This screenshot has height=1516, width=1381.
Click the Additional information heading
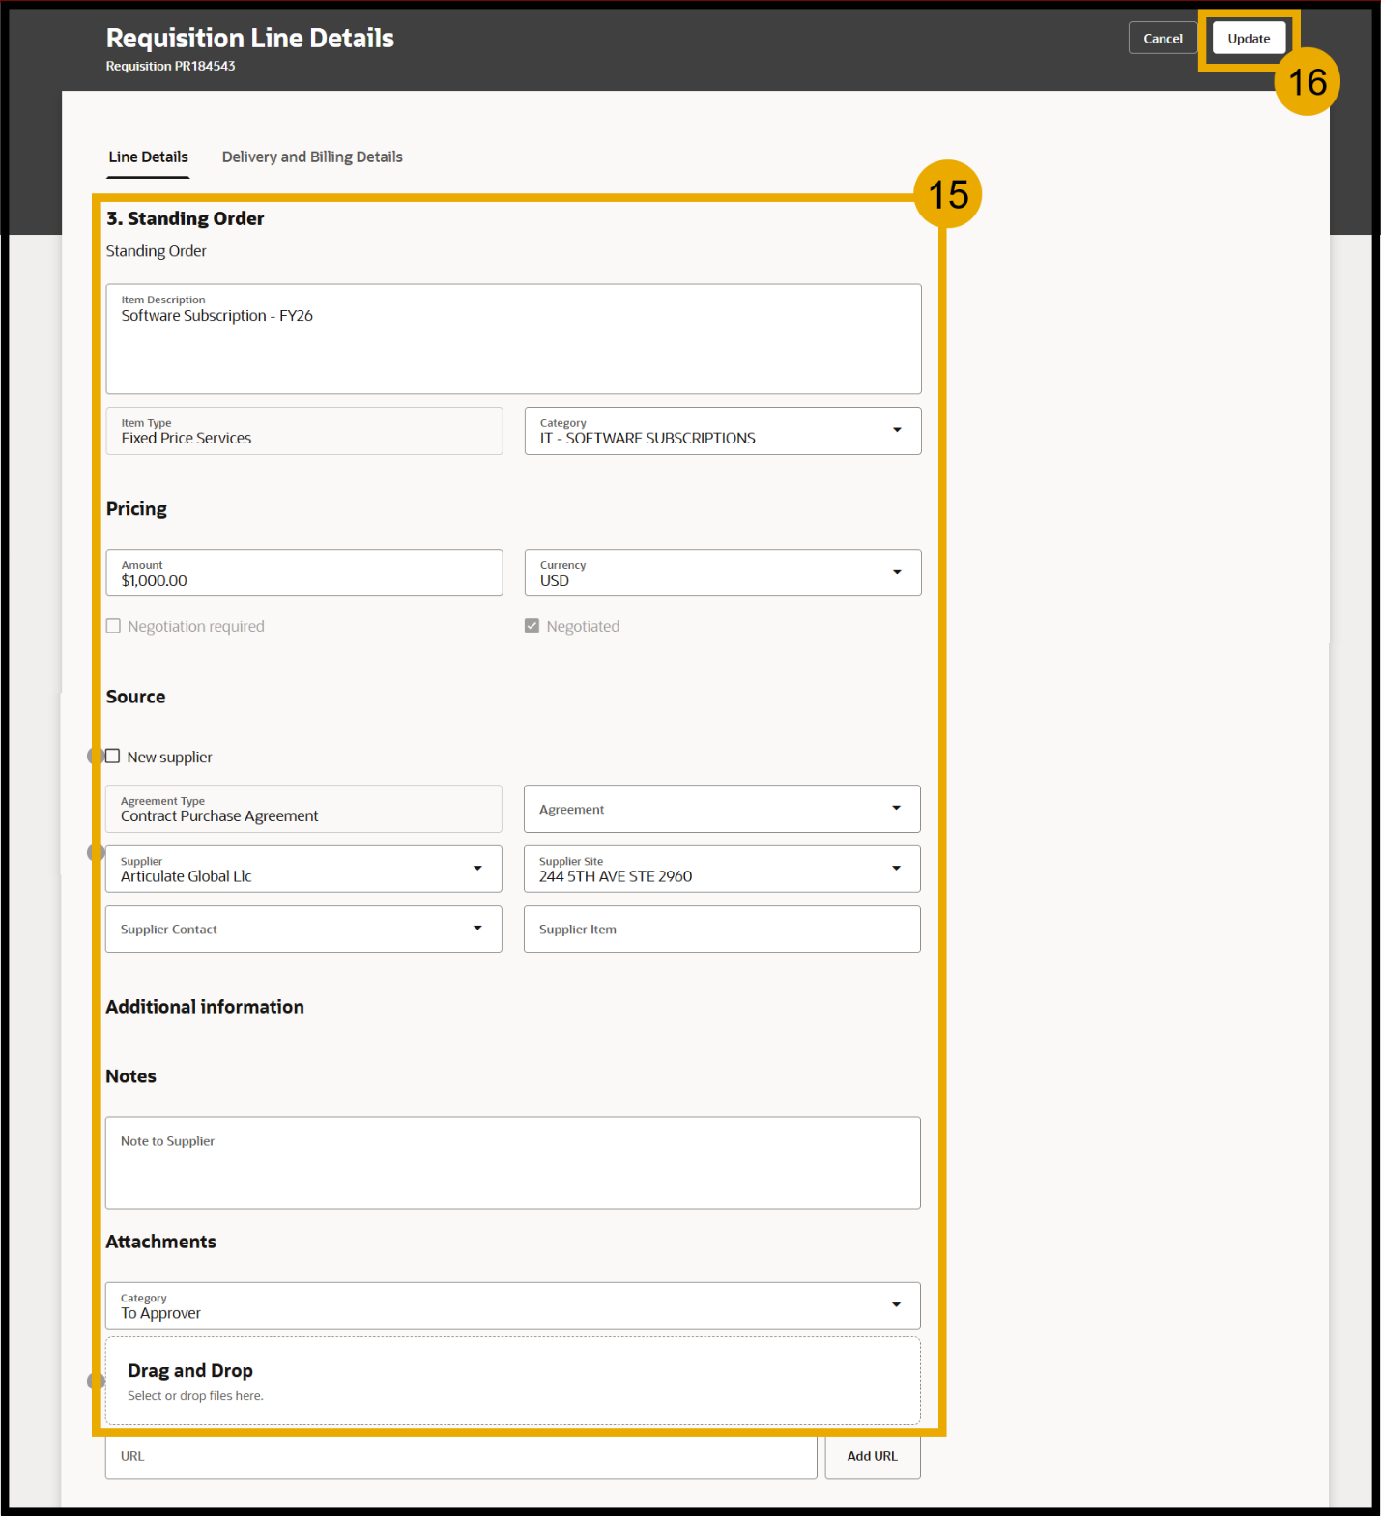tap(205, 1007)
